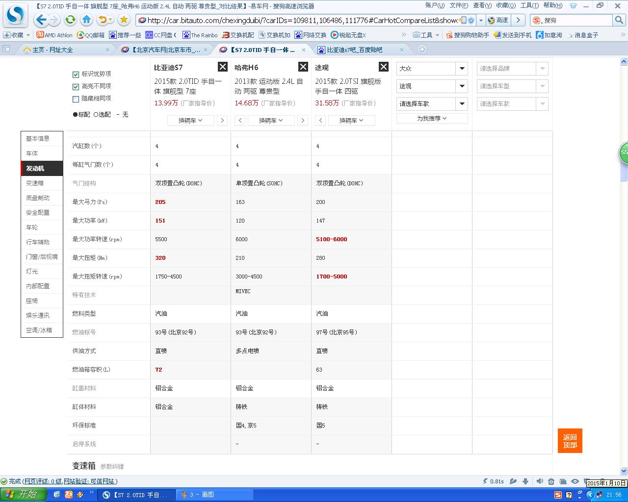Close the 主页-网址大全 tab
The image size is (628, 502).
point(107,50)
